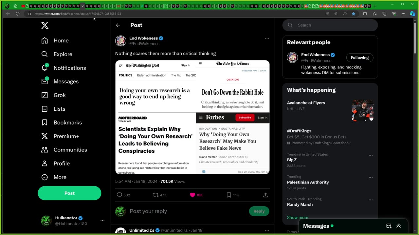Open Palestinian Authority trend options

click(x=371, y=178)
